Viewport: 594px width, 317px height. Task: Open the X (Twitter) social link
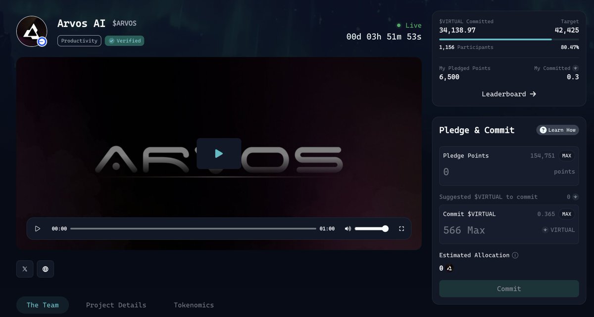point(25,269)
